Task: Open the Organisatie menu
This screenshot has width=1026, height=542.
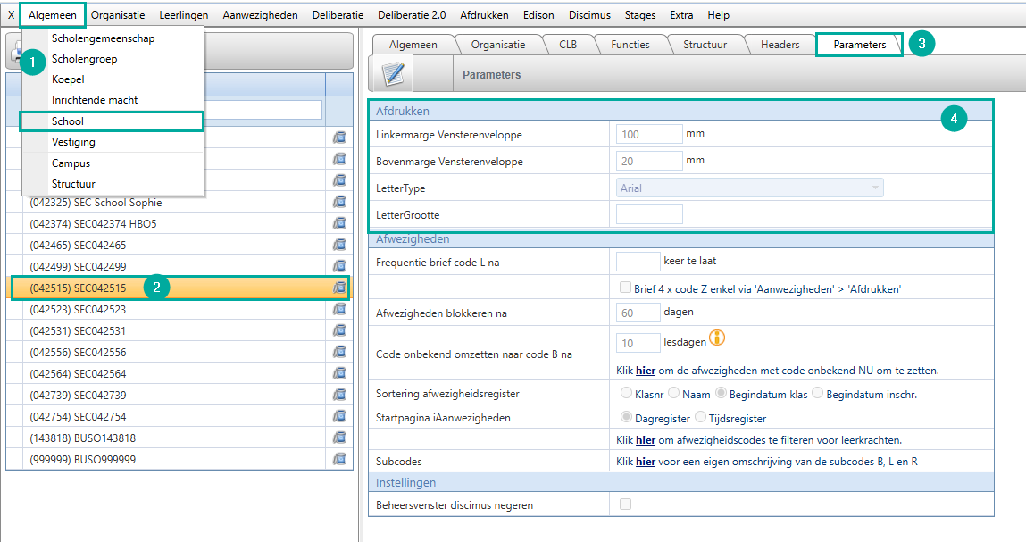Action: click(x=118, y=15)
